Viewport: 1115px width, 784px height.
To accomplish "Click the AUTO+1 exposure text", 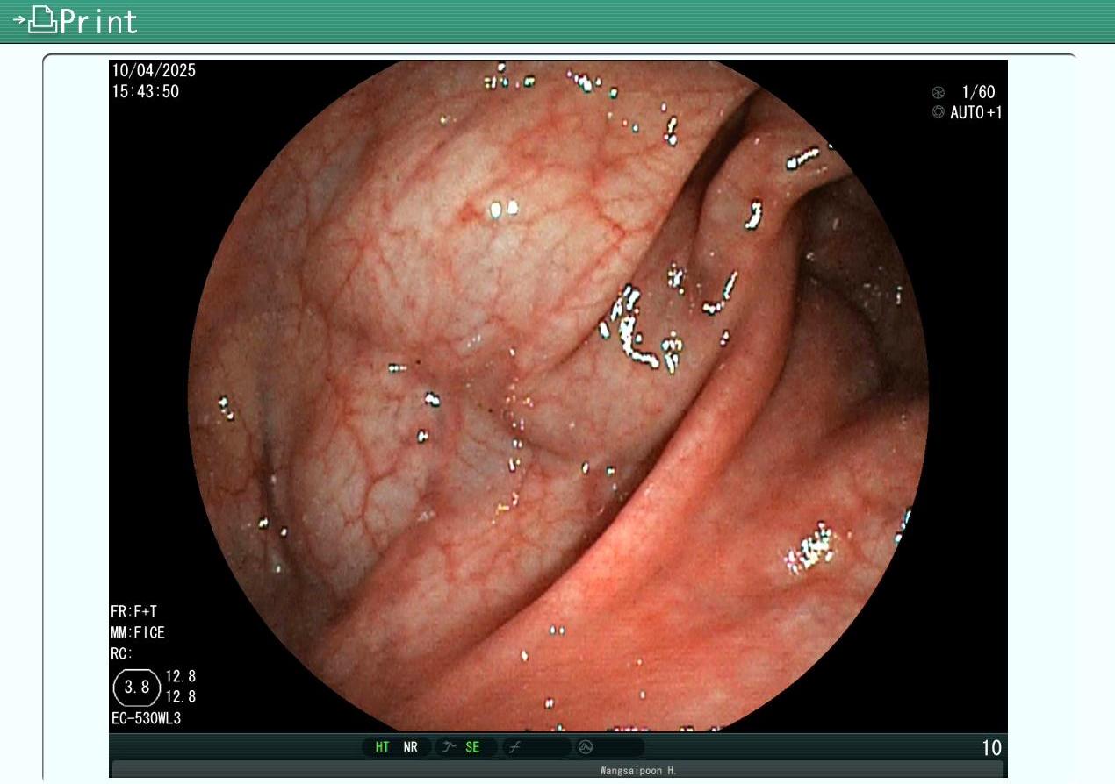I will tap(976, 112).
